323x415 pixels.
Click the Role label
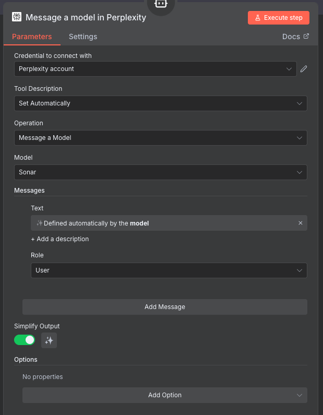[x=37, y=255]
